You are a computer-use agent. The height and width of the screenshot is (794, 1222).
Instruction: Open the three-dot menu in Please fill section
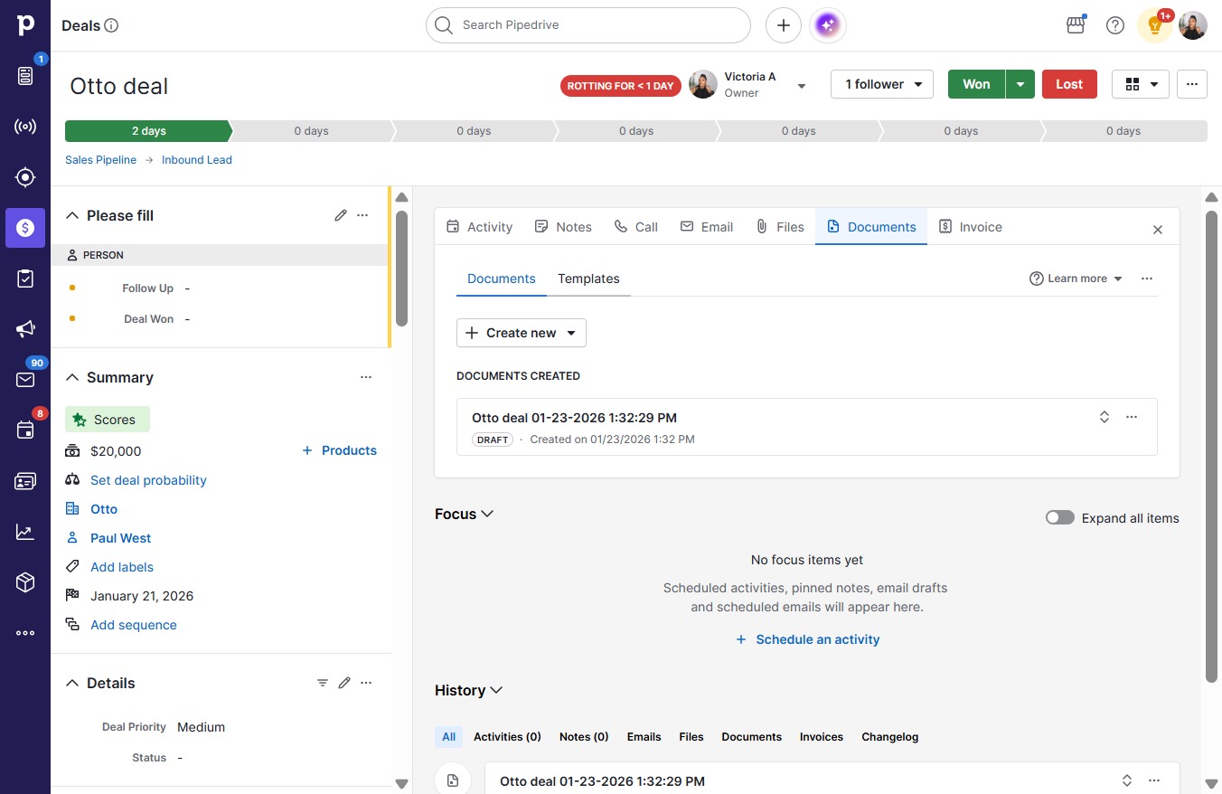coord(362,215)
